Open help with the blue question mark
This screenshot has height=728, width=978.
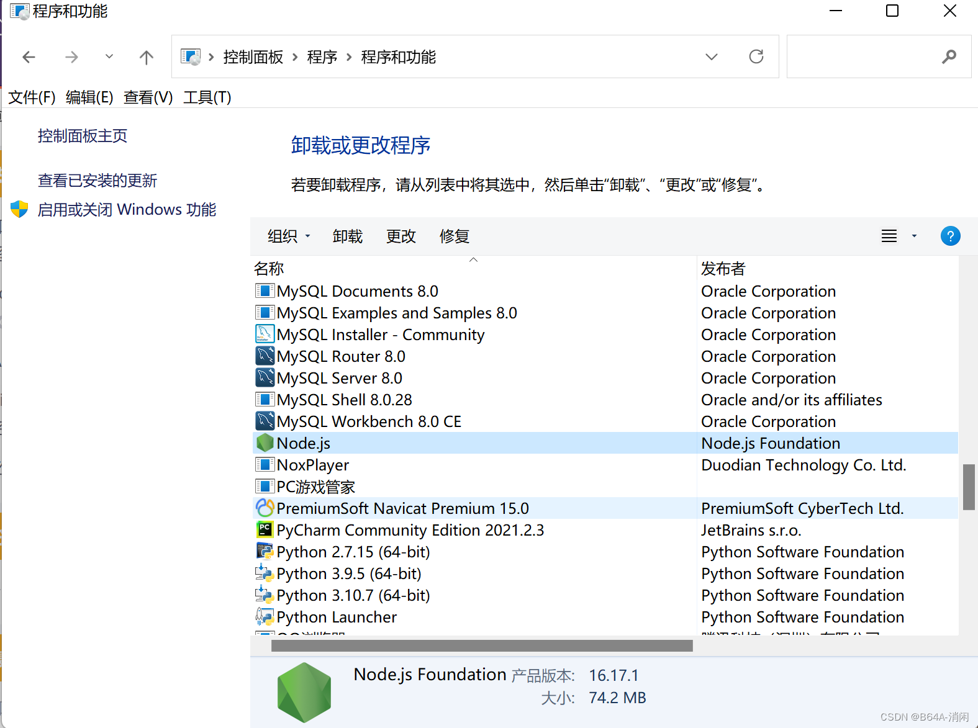[x=950, y=236]
